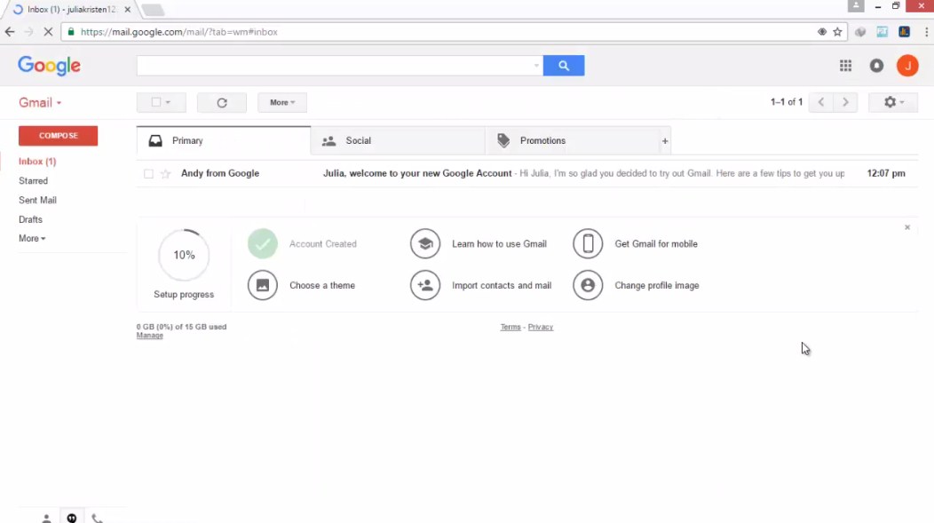The height and width of the screenshot is (523, 934).
Task: Click the Learn how to use Gmail icon
Action: (x=425, y=243)
